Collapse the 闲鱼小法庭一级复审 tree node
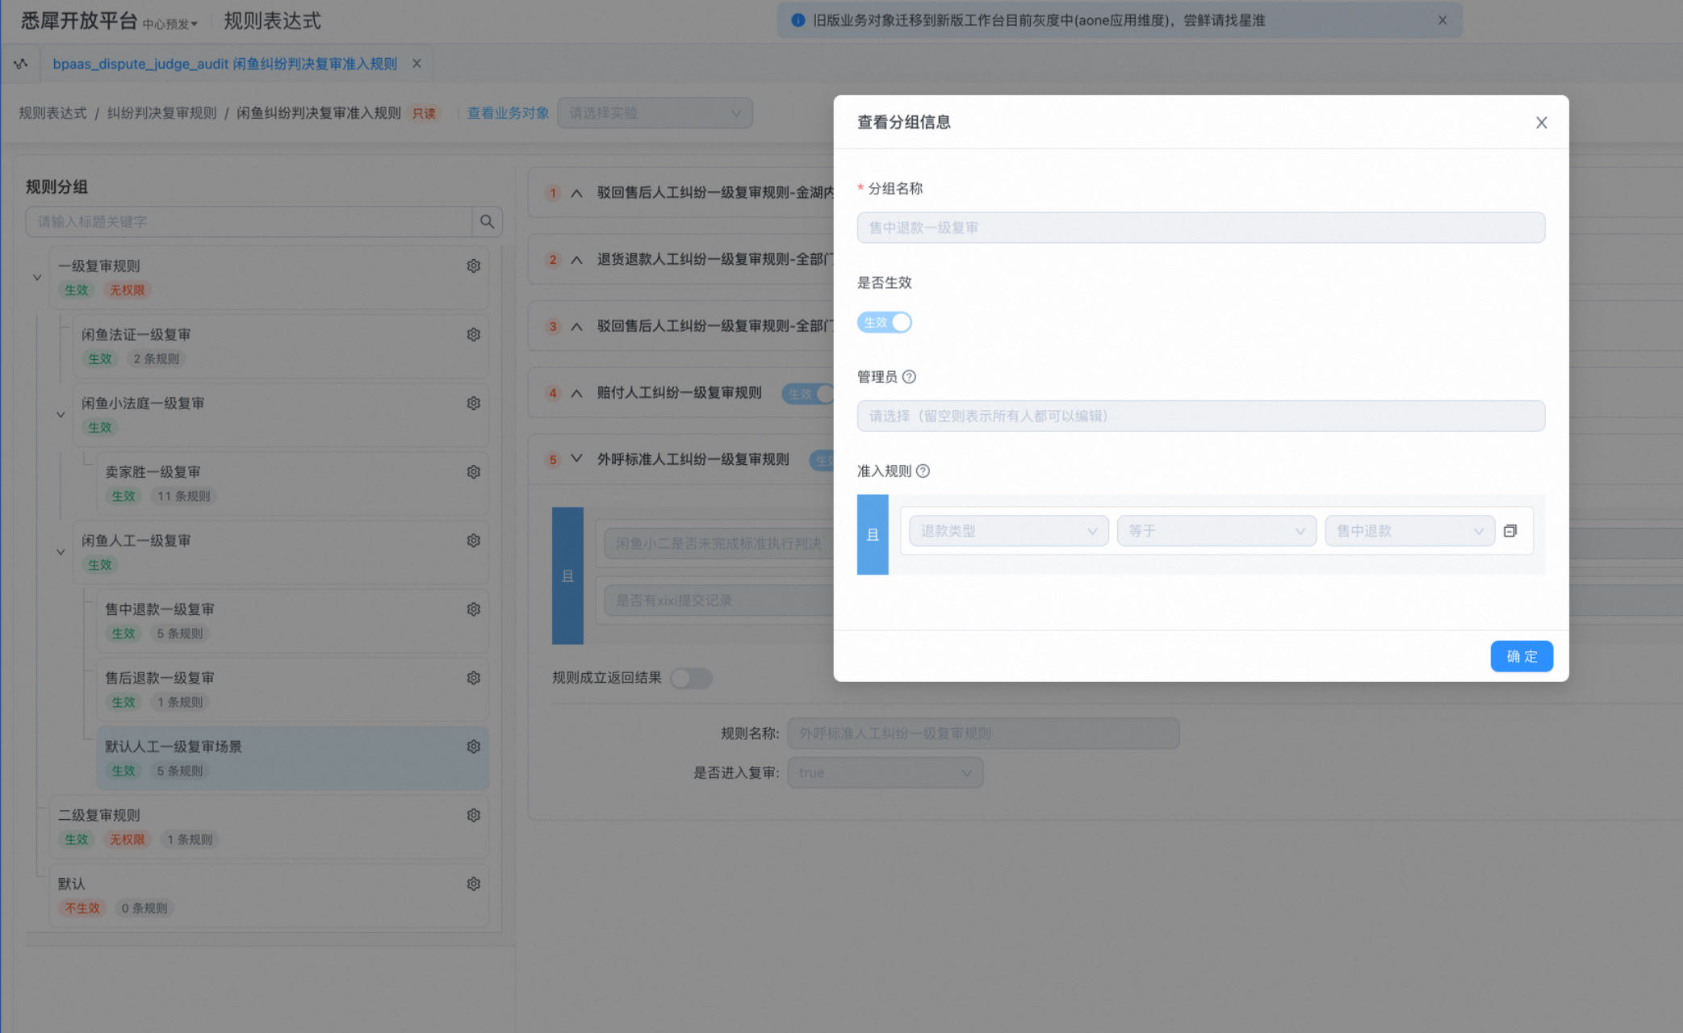Image resolution: width=1683 pixels, height=1033 pixels. (x=61, y=415)
